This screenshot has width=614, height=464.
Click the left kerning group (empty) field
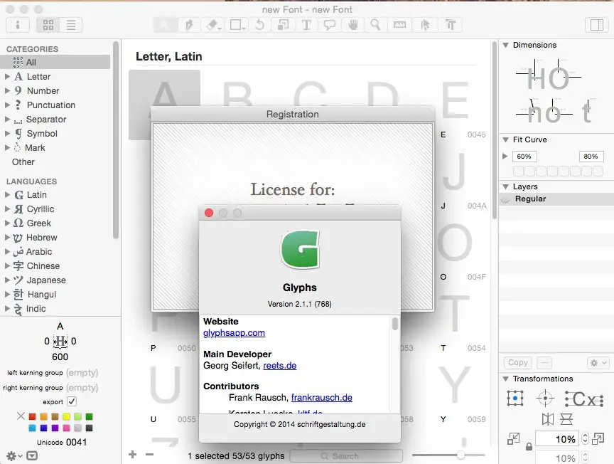tap(82, 373)
